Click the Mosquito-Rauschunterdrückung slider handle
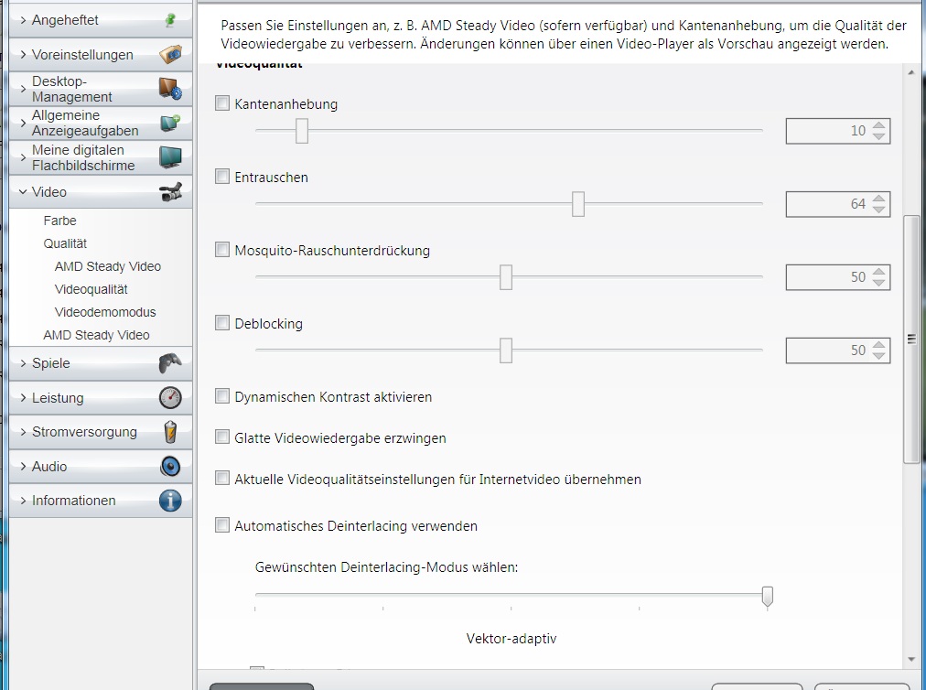 (506, 277)
